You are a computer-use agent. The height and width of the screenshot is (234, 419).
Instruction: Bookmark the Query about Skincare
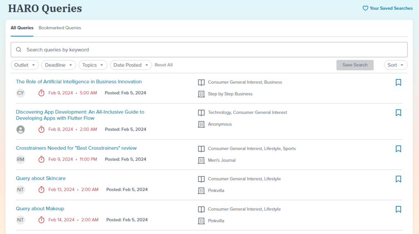[x=398, y=179]
